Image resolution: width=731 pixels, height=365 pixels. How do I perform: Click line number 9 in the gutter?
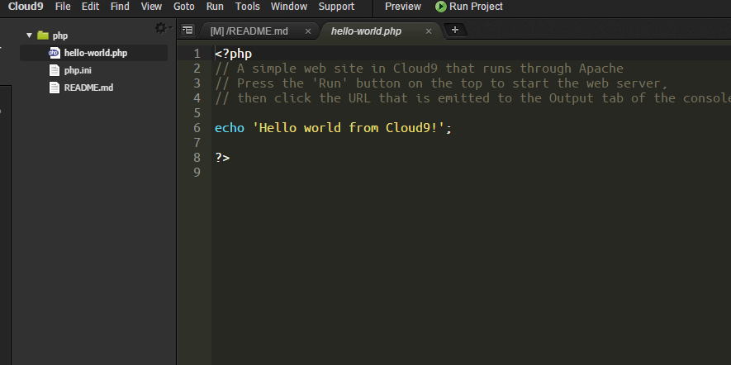(x=197, y=173)
